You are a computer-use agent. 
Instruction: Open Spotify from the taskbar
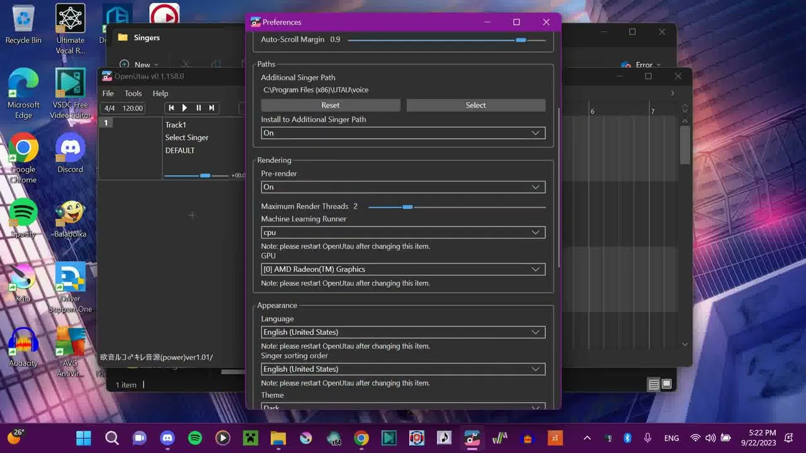click(x=195, y=437)
